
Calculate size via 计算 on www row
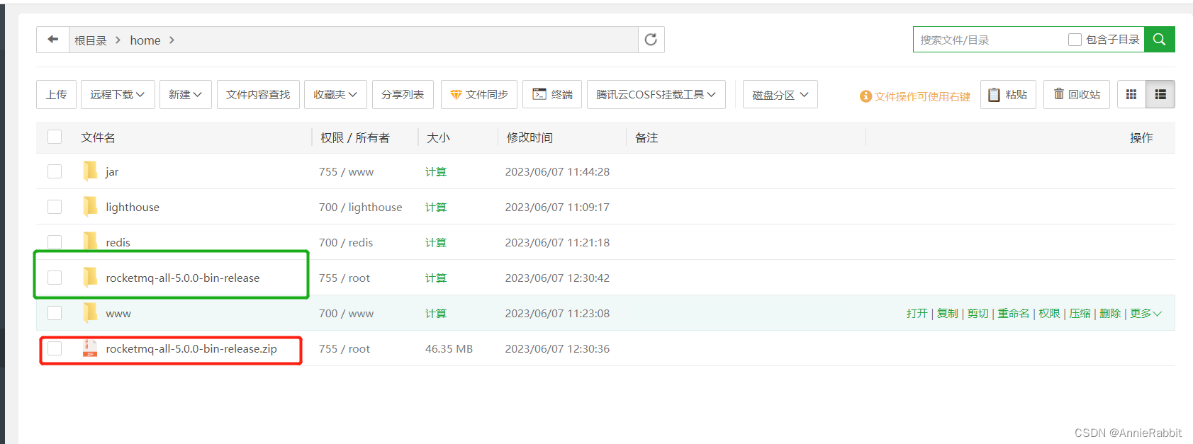pos(436,313)
